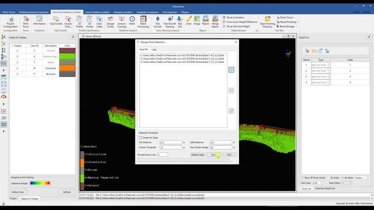The height and width of the screenshot is (210, 374).
Task: Open the Result Storage dropdown
Action: pos(287,26)
